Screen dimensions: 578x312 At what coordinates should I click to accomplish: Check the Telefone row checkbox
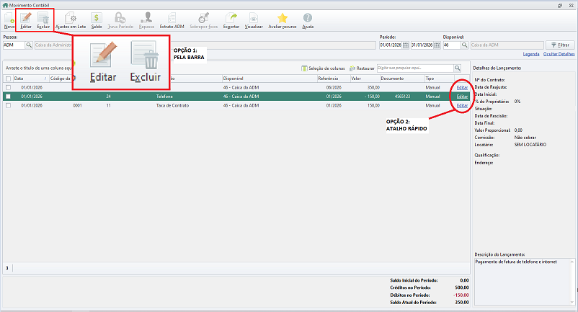coord(8,97)
